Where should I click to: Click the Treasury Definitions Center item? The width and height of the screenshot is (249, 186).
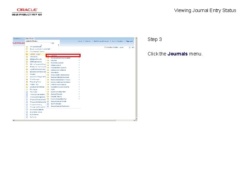38,102
